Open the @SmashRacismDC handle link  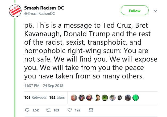pyautogui.click(x=40, y=13)
